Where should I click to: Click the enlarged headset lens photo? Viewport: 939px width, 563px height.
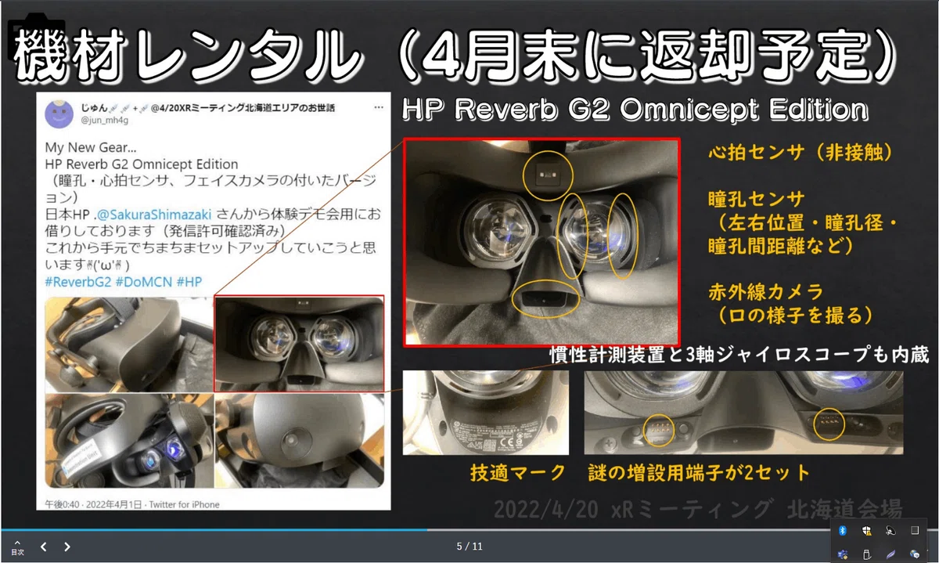point(541,243)
